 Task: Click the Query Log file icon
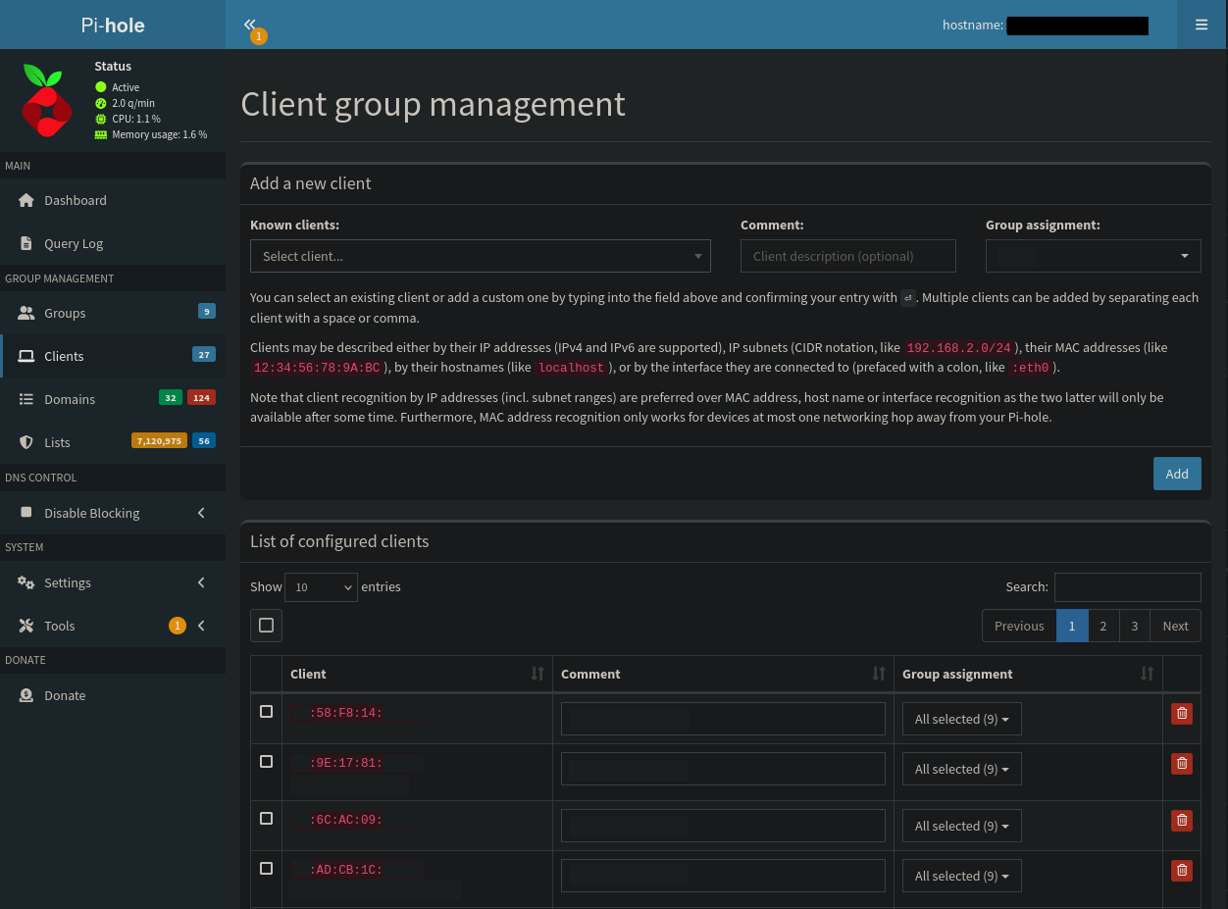tap(26, 243)
